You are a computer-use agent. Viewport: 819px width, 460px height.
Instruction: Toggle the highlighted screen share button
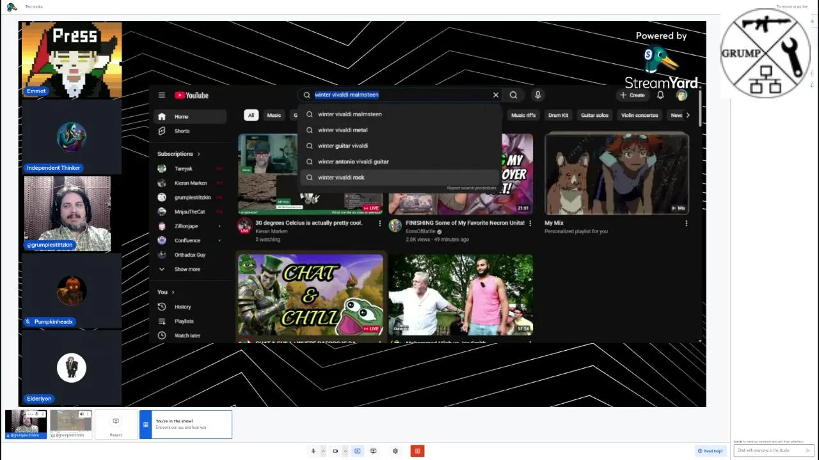[x=357, y=451]
